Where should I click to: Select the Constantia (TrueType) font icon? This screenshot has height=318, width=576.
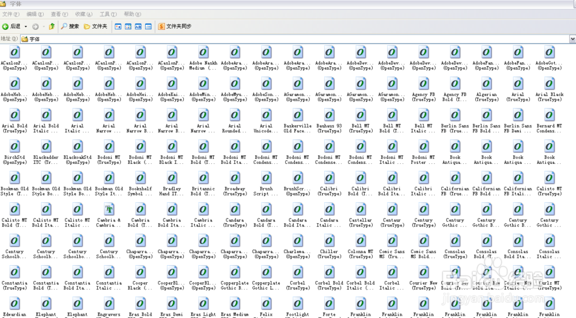coord(14,273)
